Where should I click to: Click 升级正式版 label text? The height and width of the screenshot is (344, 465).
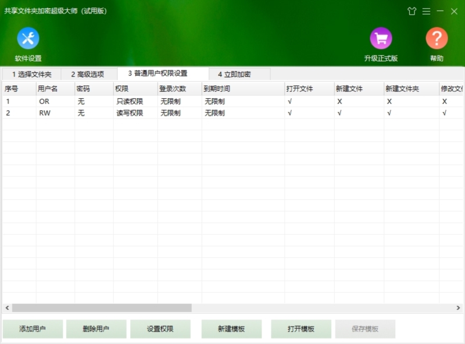(381, 59)
